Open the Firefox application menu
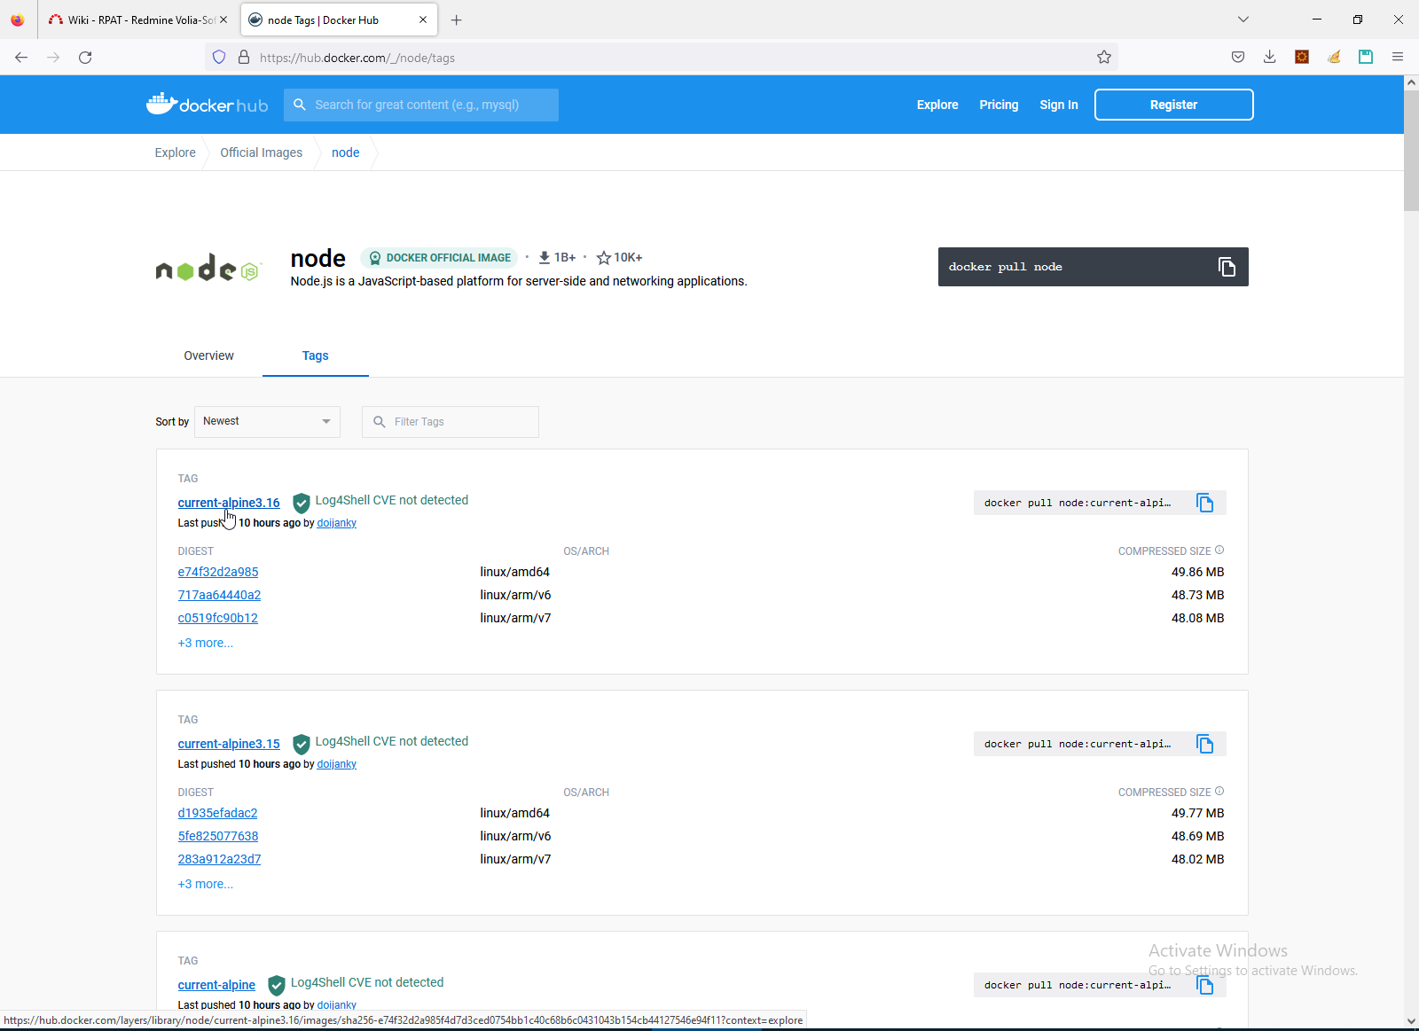 [1398, 58]
